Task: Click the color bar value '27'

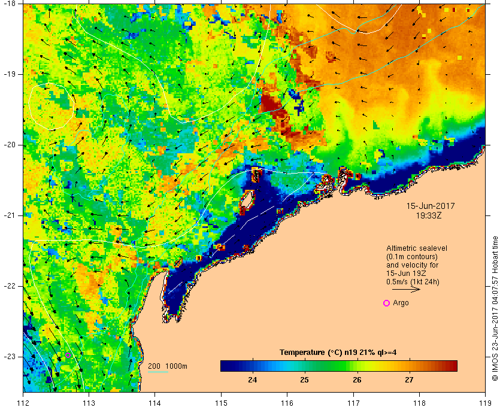Action: click(x=409, y=380)
